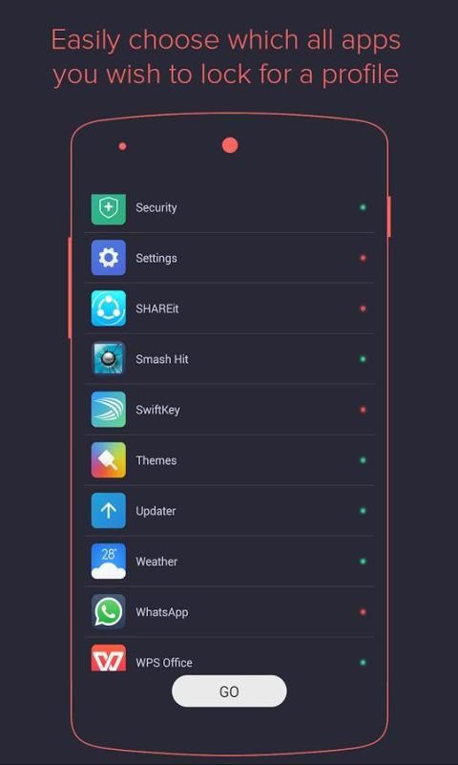Toggle WPS Office green status dot
This screenshot has width=458, height=765.
click(x=363, y=663)
